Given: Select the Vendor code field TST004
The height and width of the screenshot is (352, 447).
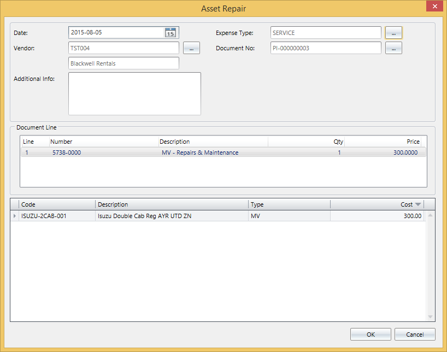Looking at the screenshot, I should pos(123,48).
